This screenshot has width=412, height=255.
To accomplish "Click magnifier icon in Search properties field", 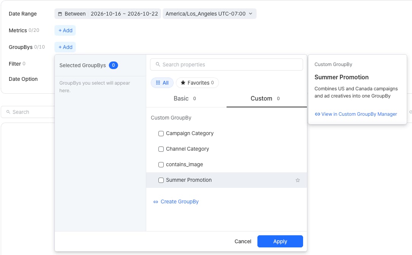I will point(158,65).
